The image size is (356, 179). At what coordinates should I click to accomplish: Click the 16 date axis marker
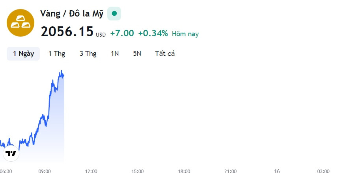[277, 171]
